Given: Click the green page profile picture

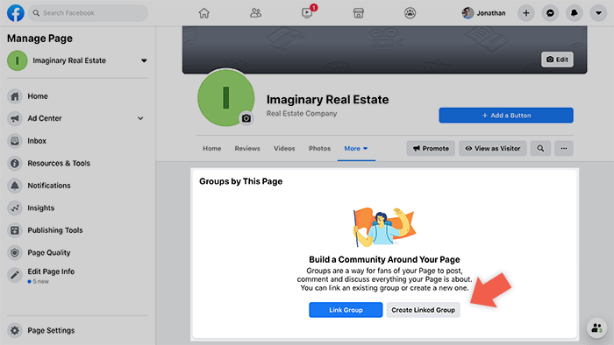Looking at the screenshot, I should (225, 98).
